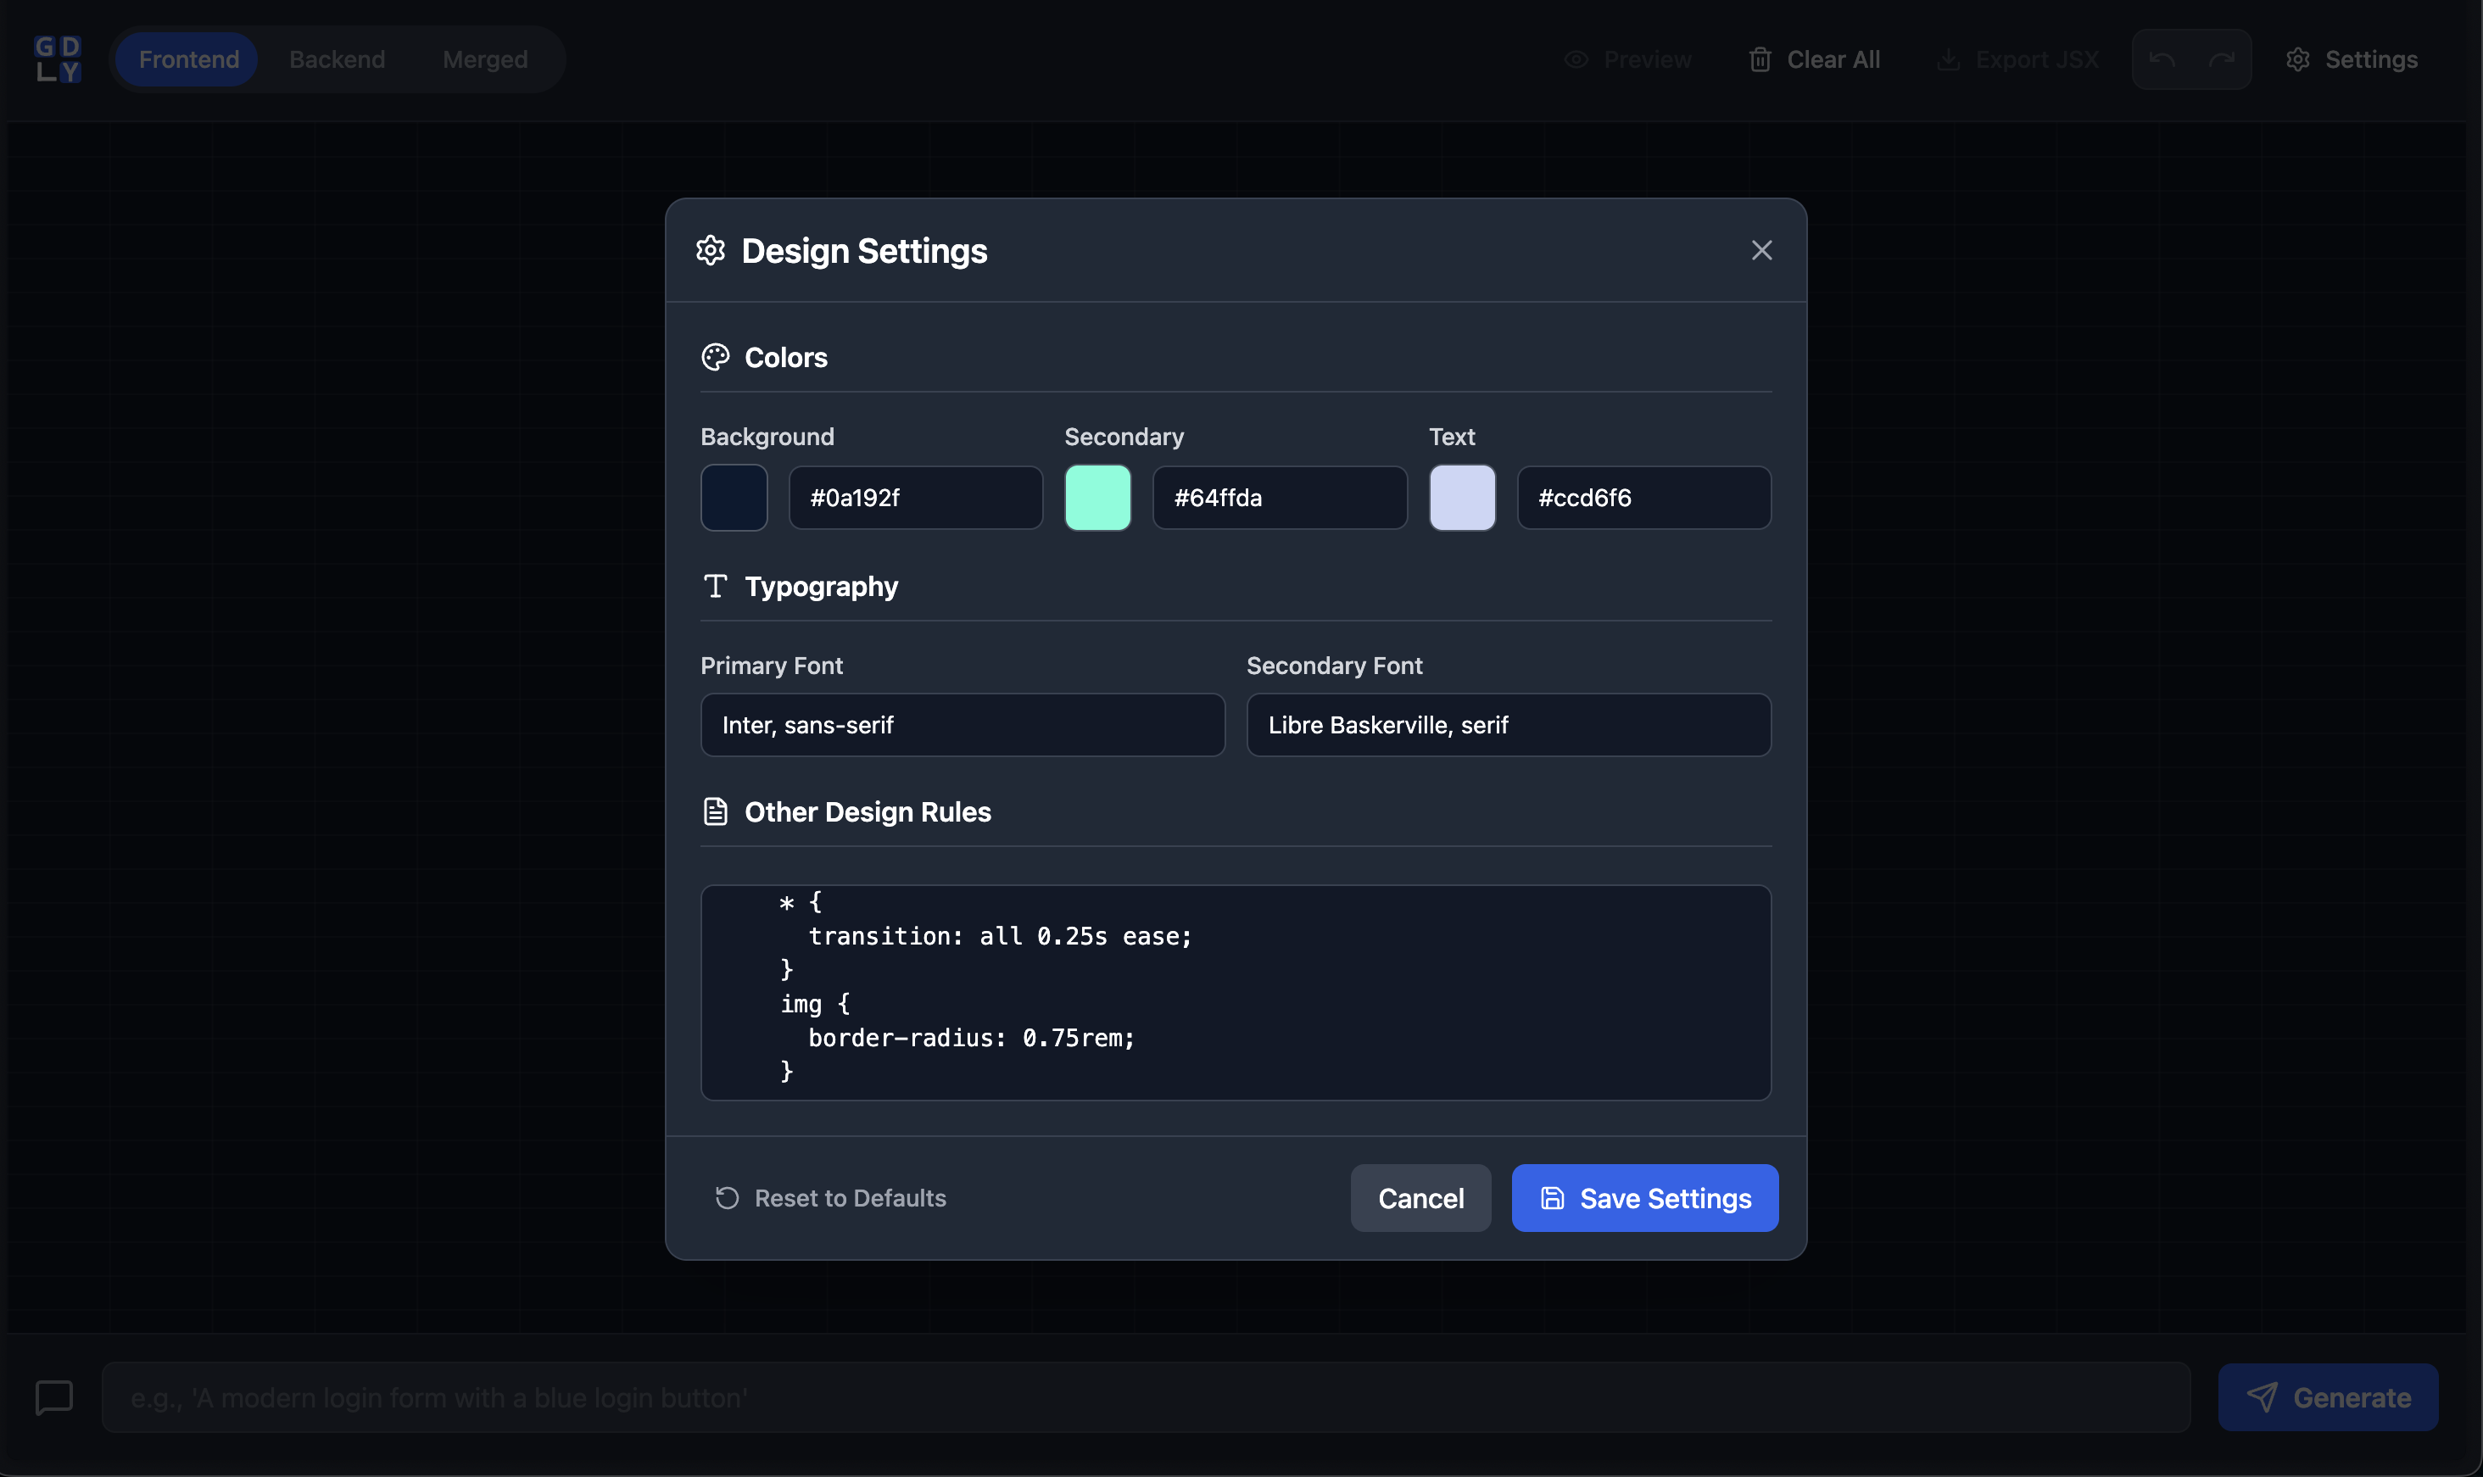Click the Primary Font input field

[x=962, y=725]
